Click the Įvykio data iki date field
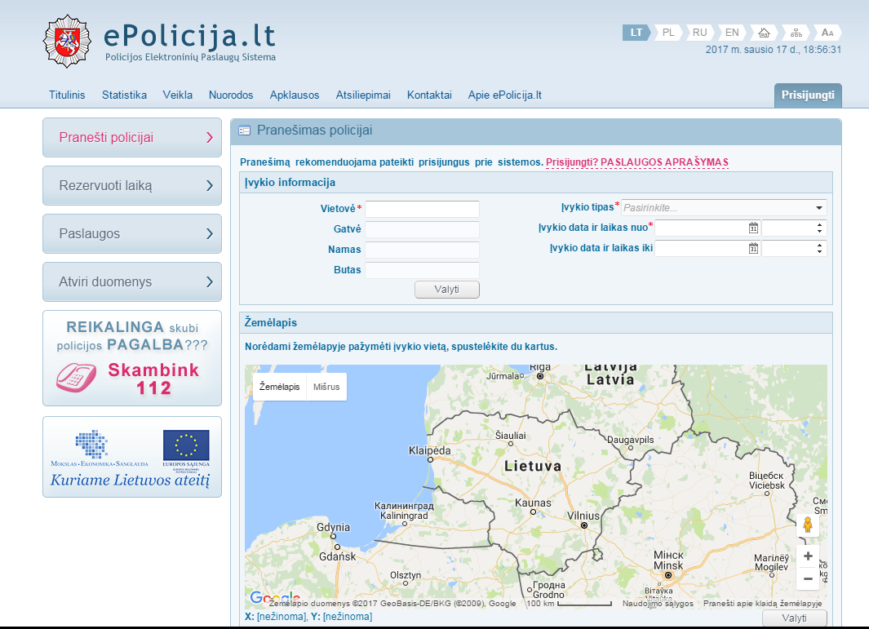 [701, 248]
